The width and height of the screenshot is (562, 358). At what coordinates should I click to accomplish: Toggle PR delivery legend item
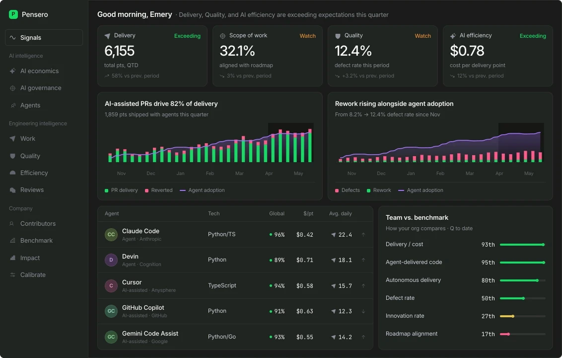tap(121, 190)
